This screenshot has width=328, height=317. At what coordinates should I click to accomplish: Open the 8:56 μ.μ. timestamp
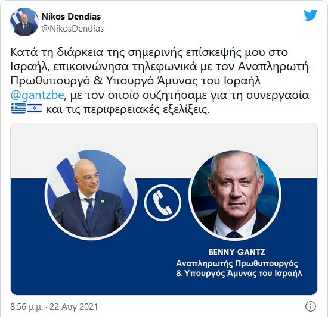pos(27,307)
